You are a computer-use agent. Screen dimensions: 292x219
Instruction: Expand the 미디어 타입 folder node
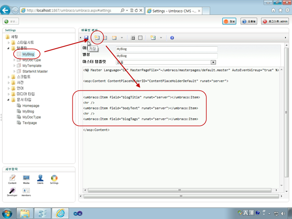pos(8,94)
